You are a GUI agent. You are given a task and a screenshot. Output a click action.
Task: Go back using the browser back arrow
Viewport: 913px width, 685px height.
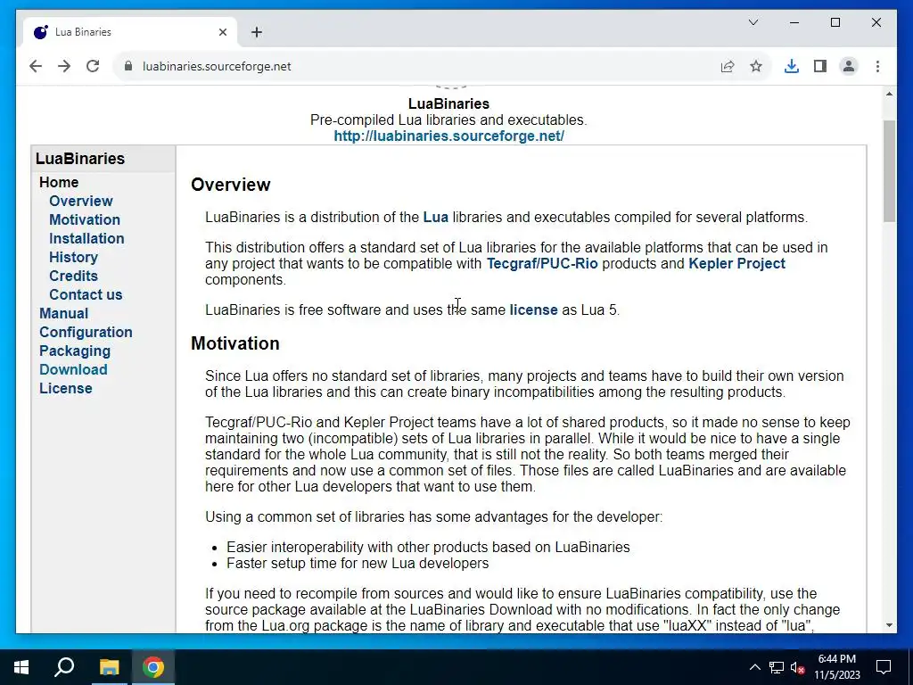point(36,66)
